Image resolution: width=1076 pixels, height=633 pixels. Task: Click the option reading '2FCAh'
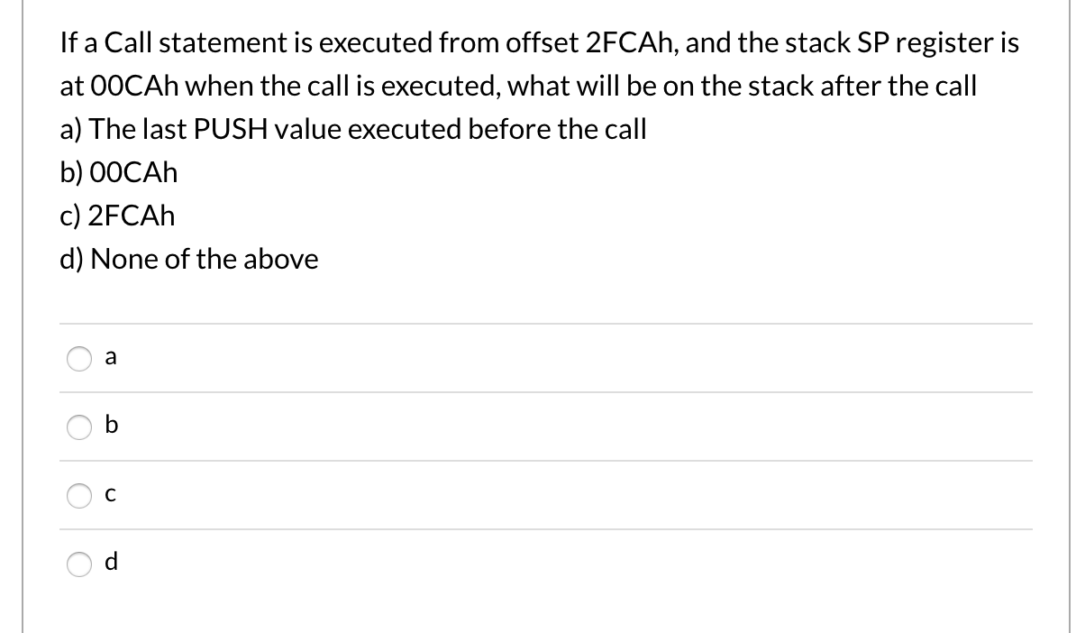pos(117,216)
